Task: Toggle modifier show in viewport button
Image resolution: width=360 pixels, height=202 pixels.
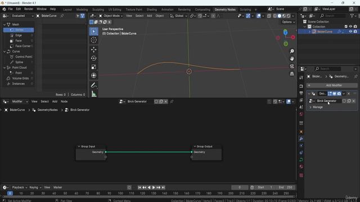Action: pos(335,94)
